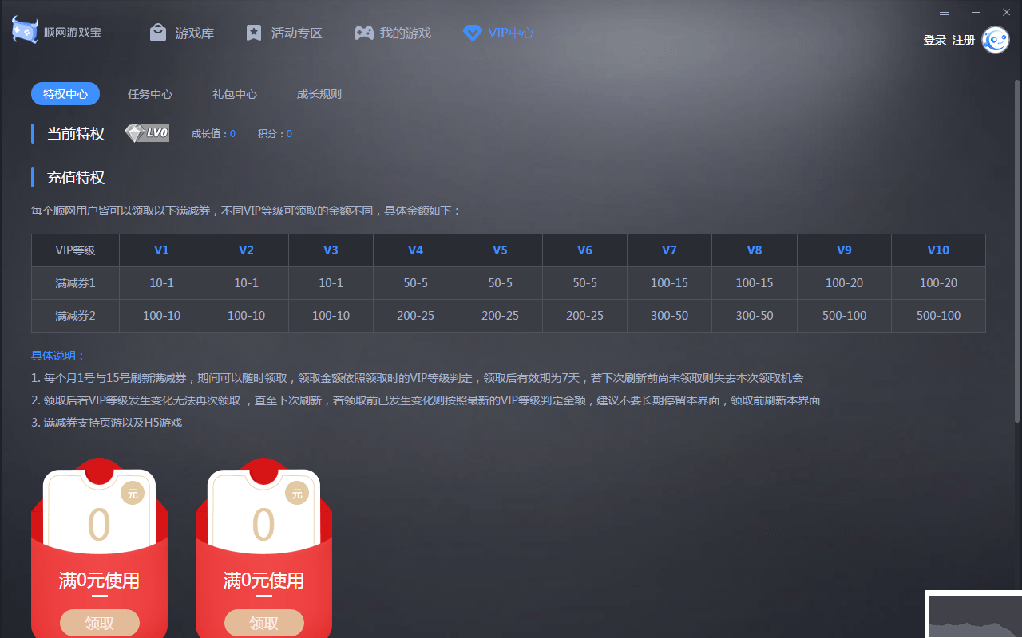This screenshot has width=1022, height=638.
Task: Open the 礼包中心 tab
Action: point(234,93)
